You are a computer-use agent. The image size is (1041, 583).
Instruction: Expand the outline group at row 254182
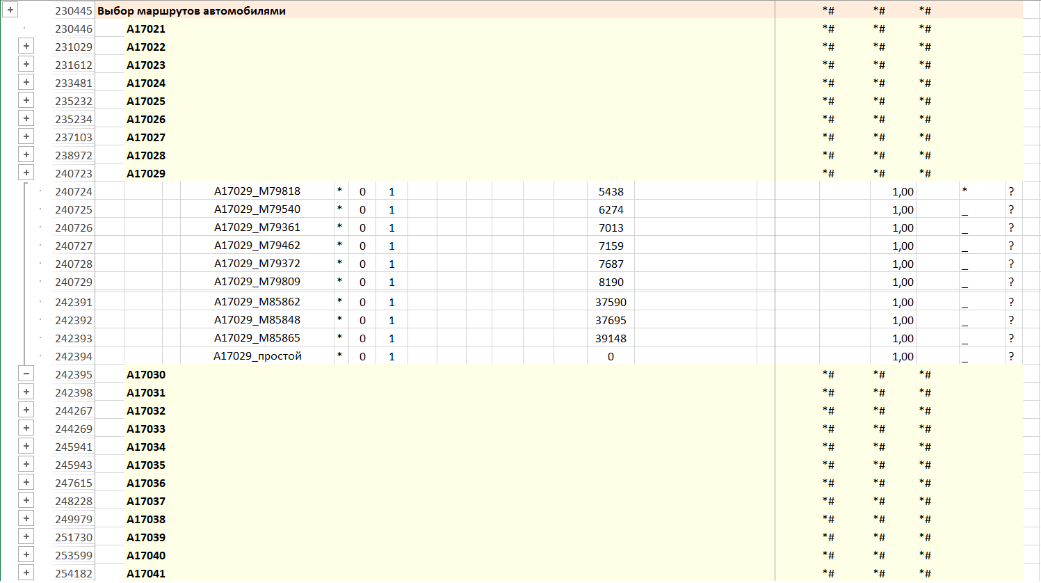point(26,573)
